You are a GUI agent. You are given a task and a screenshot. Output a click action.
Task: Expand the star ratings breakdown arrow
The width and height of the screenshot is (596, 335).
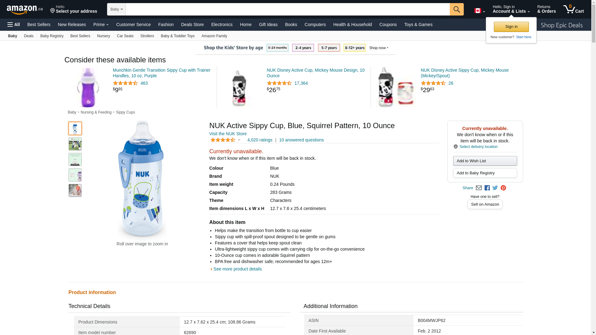(239, 140)
